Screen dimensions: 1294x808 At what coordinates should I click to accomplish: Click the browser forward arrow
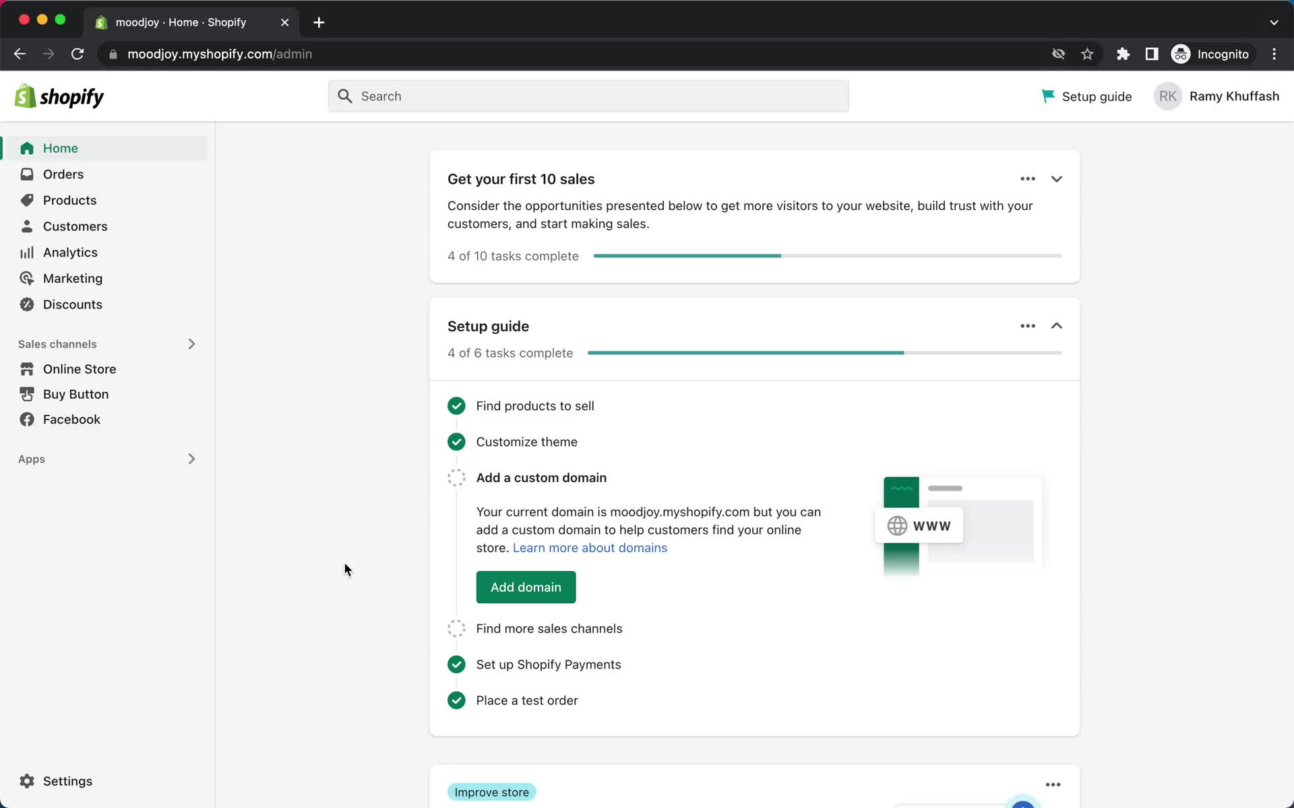pos(49,54)
